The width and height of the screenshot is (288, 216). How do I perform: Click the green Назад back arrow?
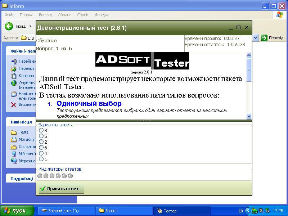[x=9, y=26]
